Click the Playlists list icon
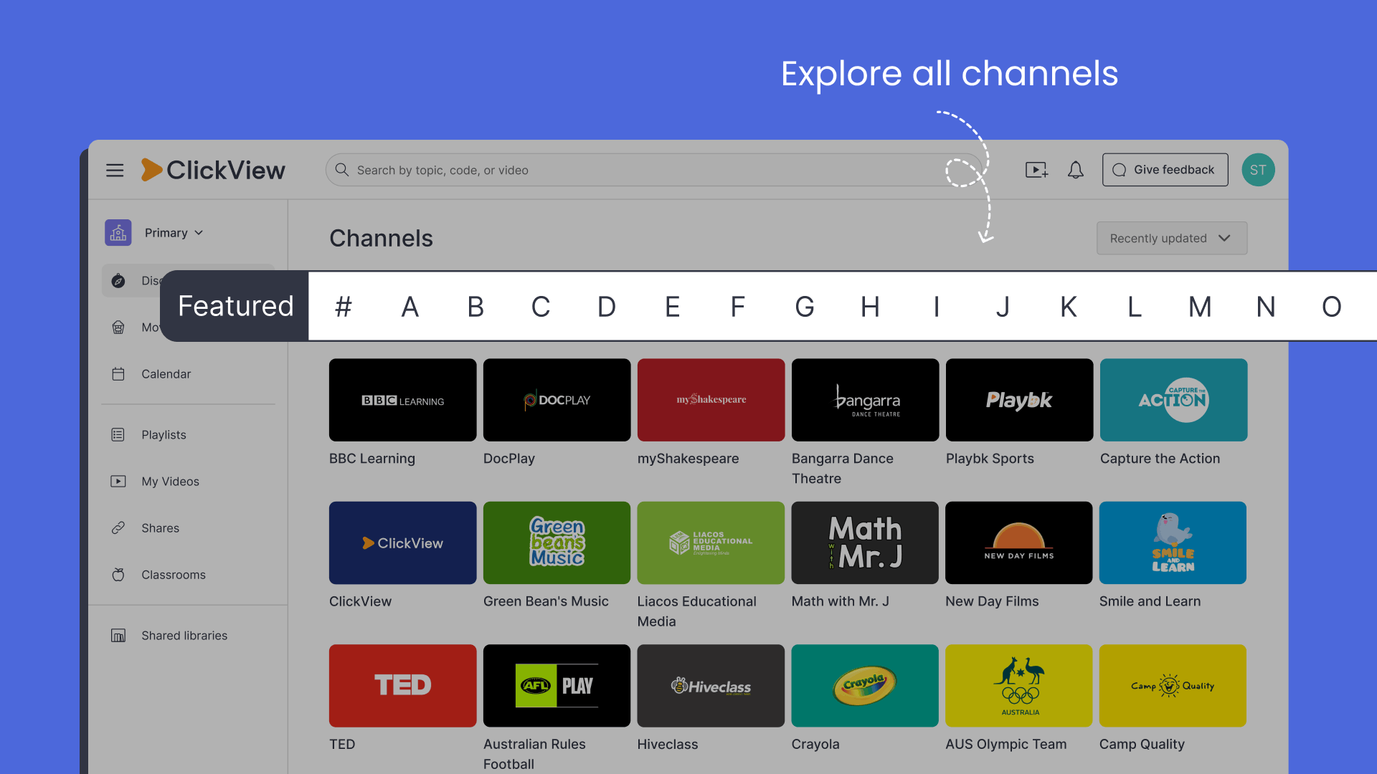 118,435
